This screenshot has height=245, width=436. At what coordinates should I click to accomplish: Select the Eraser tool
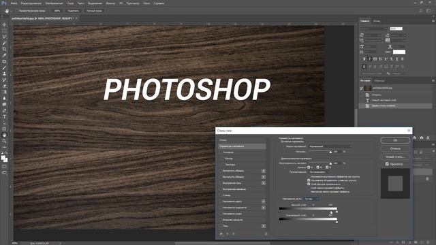coord(4,86)
